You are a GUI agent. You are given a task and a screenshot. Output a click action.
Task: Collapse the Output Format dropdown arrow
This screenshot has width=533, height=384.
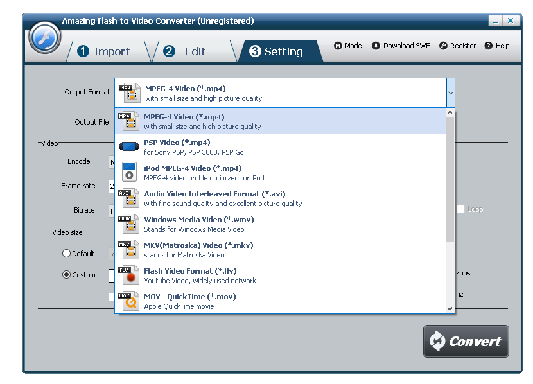(x=451, y=92)
